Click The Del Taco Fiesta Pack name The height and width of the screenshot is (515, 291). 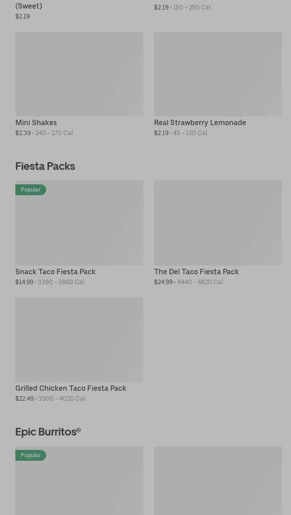pos(196,272)
